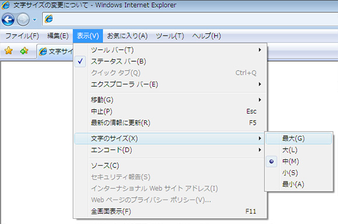
Task: Choose 中止(P) from the menu
Action: pos(170,111)
